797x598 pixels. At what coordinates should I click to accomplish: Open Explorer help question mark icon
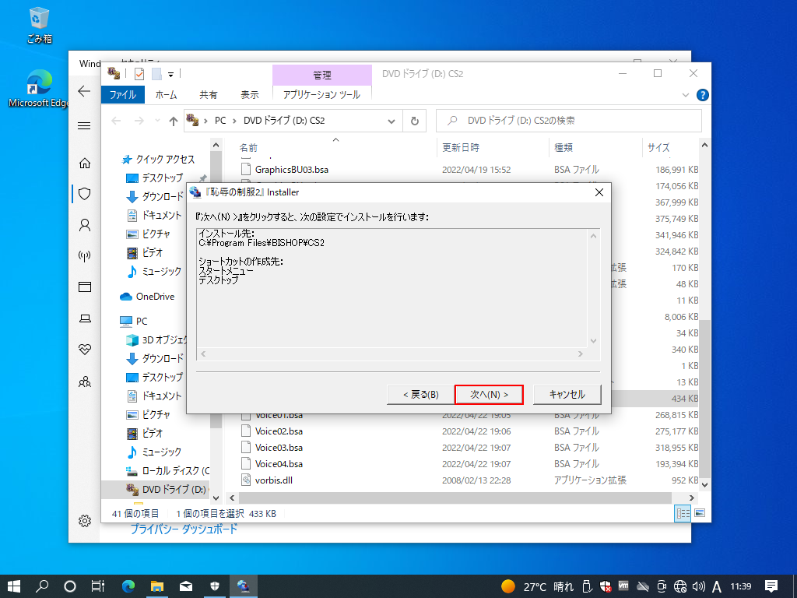click(703, 95)
